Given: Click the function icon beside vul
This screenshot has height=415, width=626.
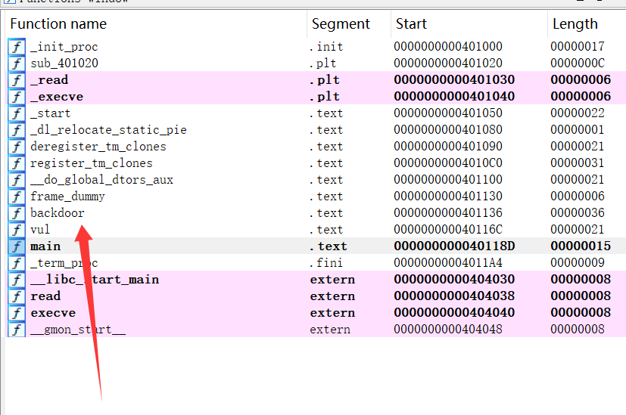Looking at the screenshot, I should click(16, 230).
